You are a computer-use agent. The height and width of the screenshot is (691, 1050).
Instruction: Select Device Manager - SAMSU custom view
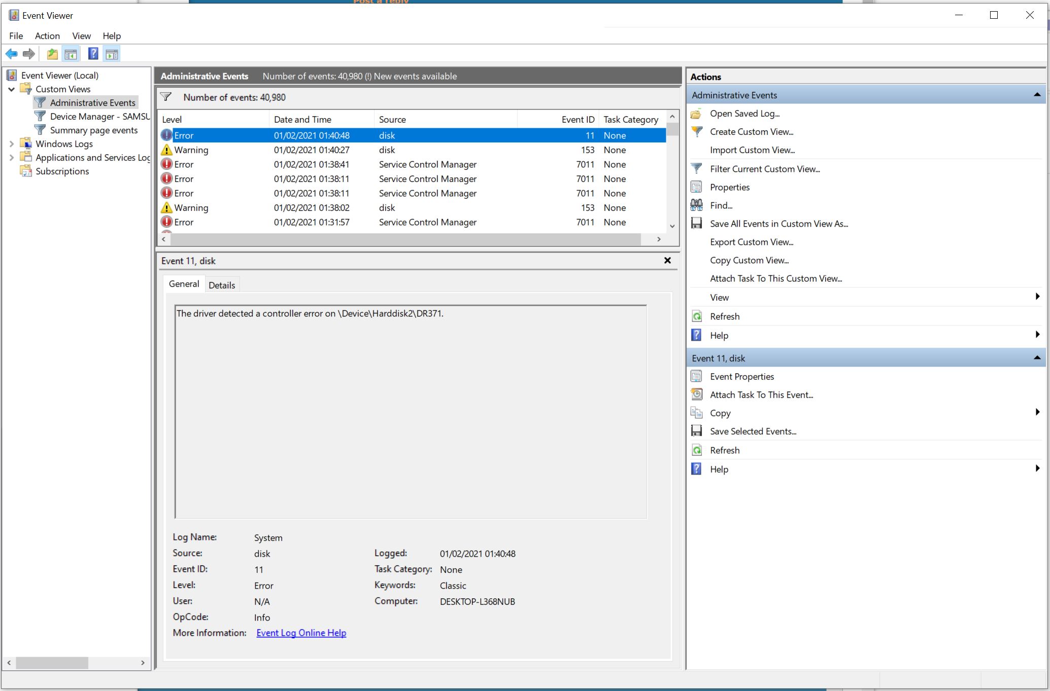(x=99, y=117)
